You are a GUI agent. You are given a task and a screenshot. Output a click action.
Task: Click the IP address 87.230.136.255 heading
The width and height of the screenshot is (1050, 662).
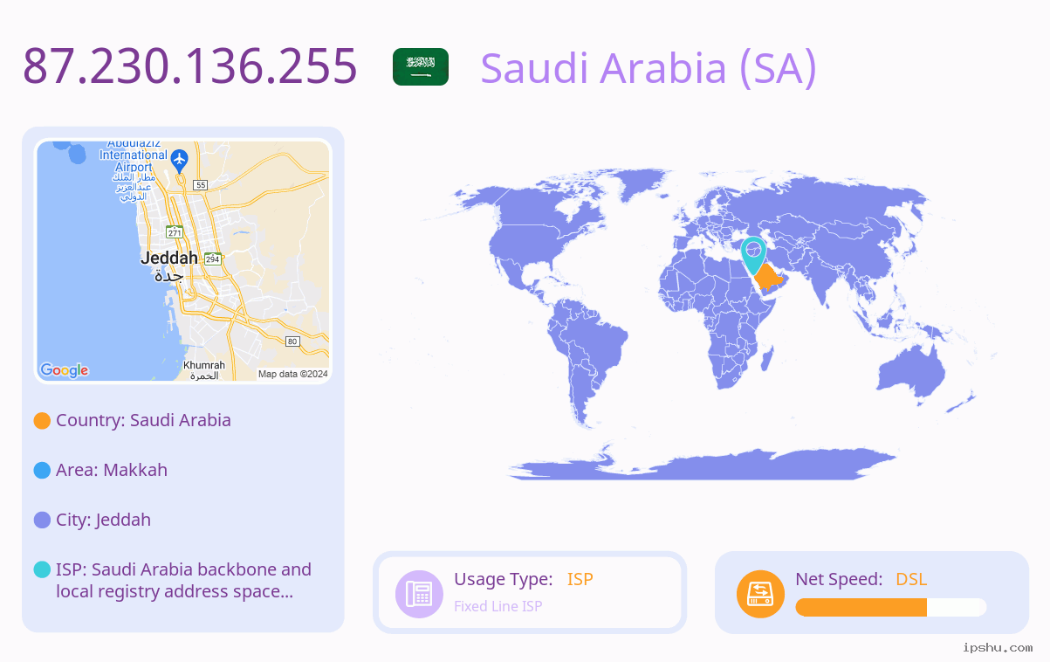coord(190,66)
